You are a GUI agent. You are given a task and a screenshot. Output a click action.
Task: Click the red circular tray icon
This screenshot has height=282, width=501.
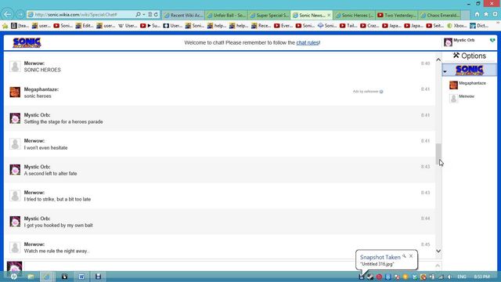coord(379,277)
